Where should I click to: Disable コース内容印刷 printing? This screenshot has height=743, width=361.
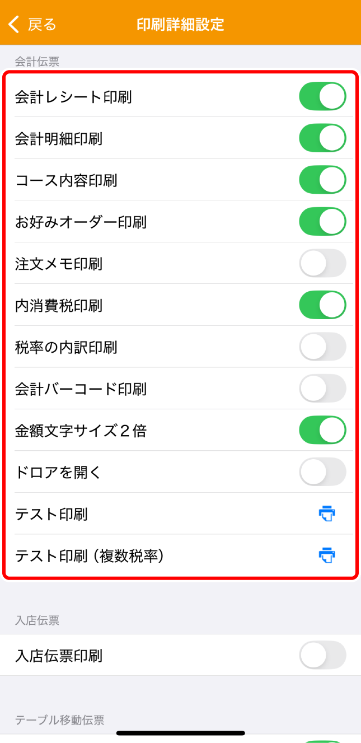pyautogui.click(x=322, y=180)
